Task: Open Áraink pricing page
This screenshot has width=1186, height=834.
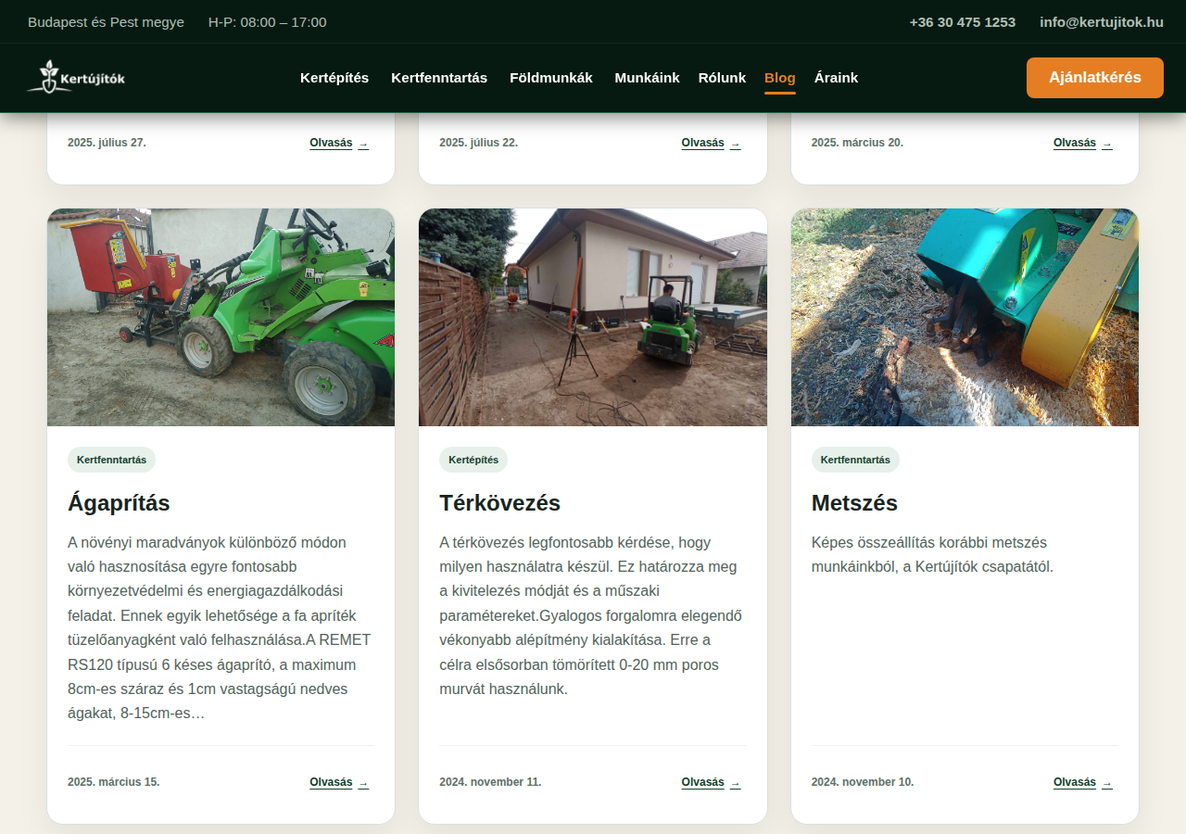Action: [836, 78]
